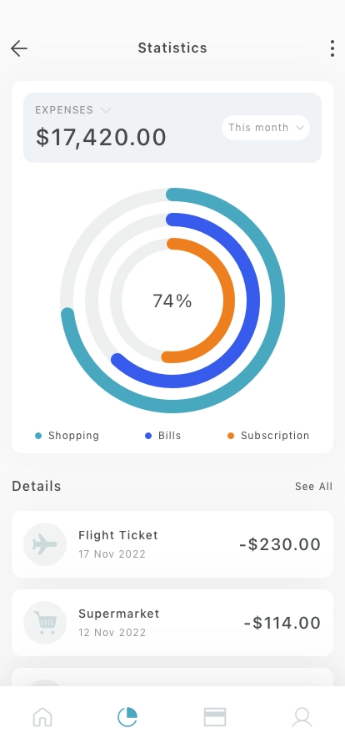Click See All in Details section
Screen dimensions: 345x748
[313, 487]
